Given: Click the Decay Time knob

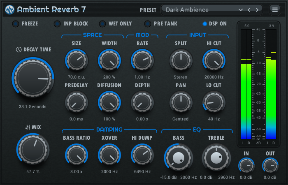Looking at the screenshot, I should pos(33,78).
